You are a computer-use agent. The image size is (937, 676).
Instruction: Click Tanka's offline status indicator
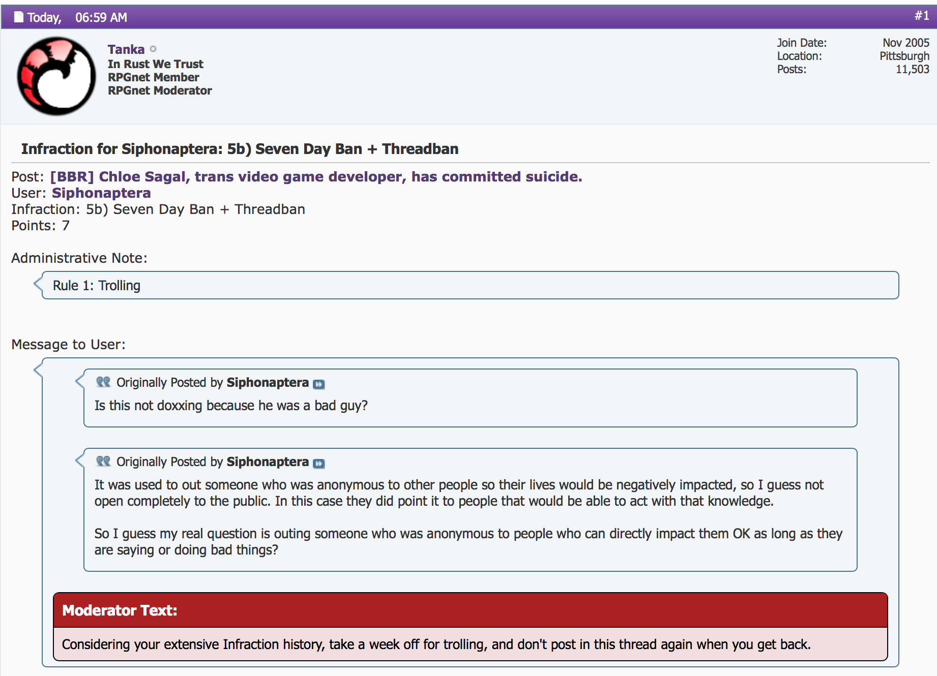click(153, 49)
